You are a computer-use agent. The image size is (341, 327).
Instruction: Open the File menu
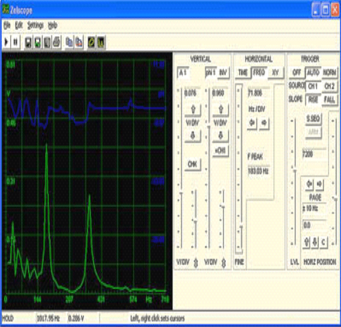pos(6,25)
